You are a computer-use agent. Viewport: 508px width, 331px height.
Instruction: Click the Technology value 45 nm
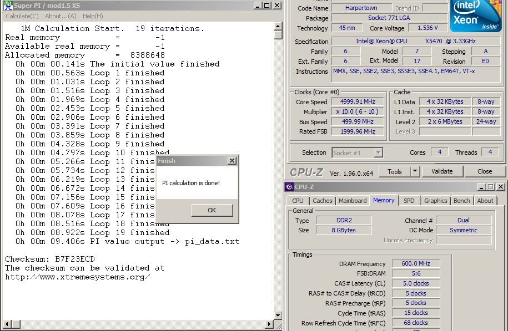click(347, 28)
